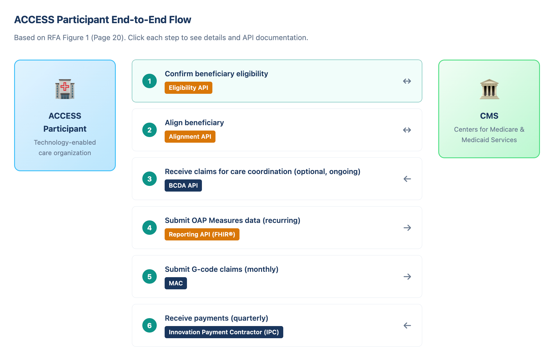
Task: Click left arrow on Receive claims step
Action: point(407,179)
